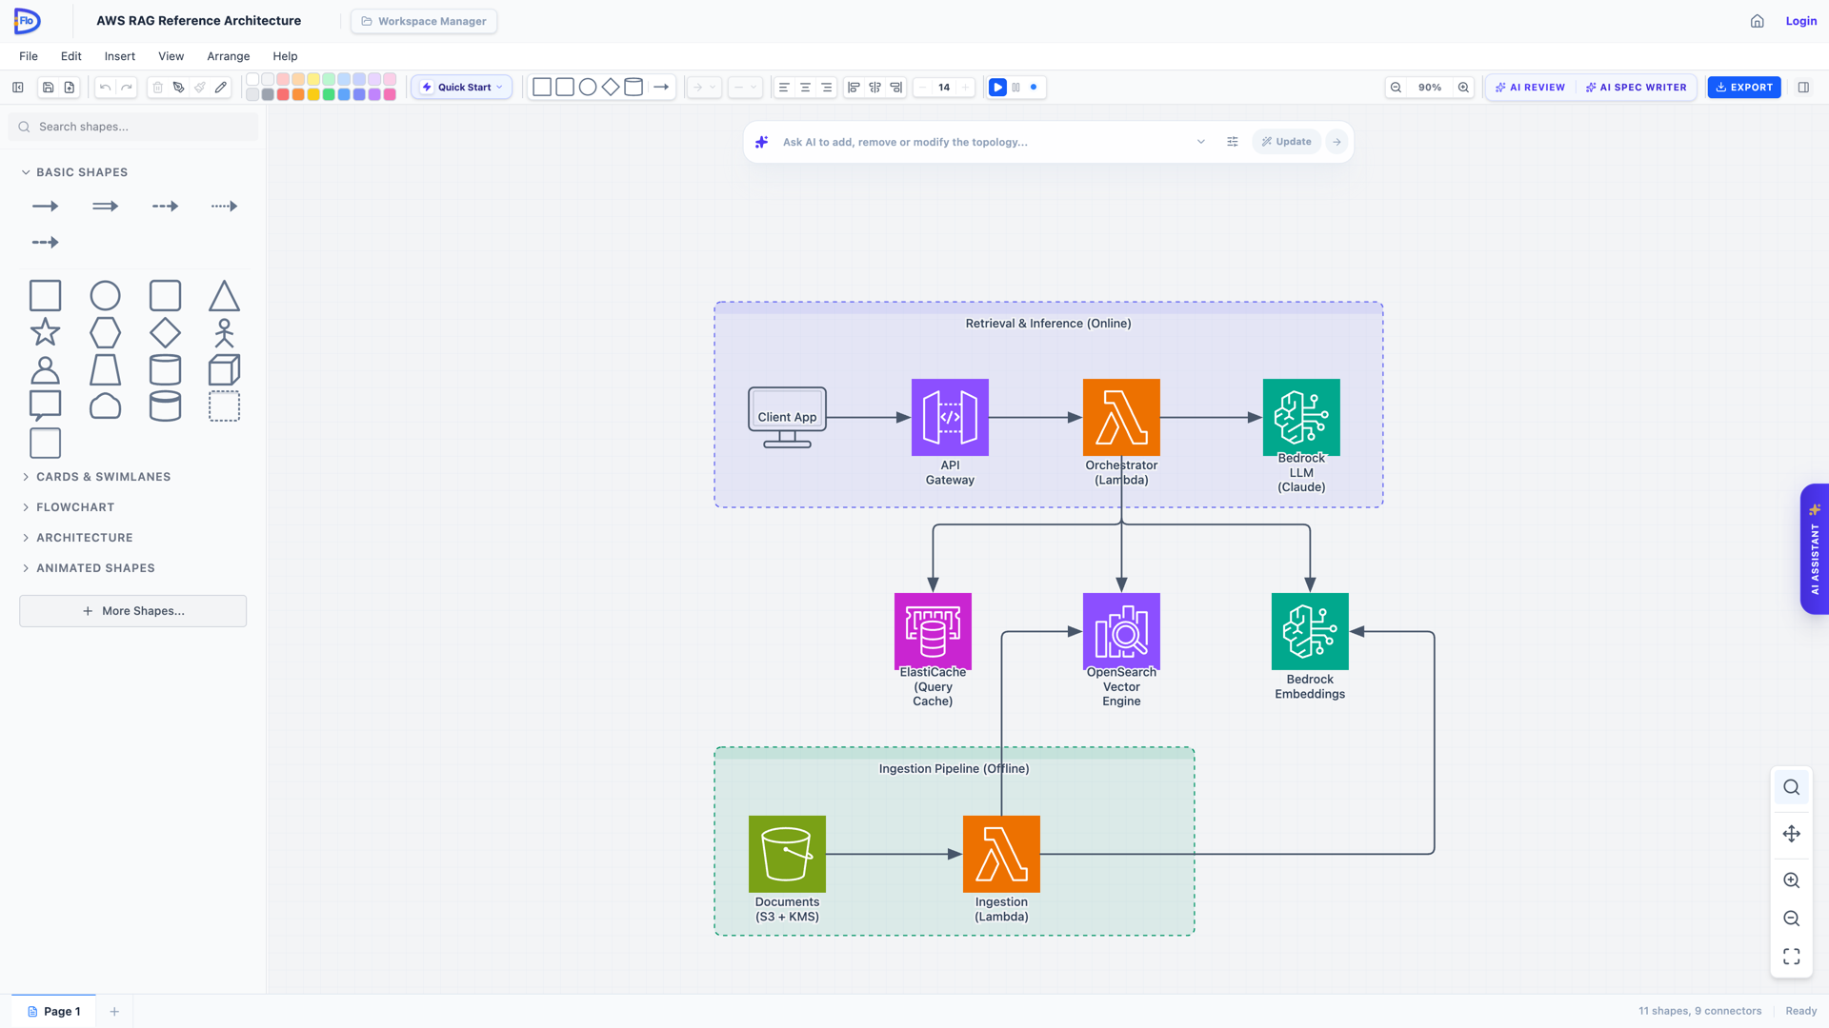The width and height of the screenshot is (1829, 1028).
Task: Select the style tag tool icon
Action: pyautogui.click(x=178, y=87)
